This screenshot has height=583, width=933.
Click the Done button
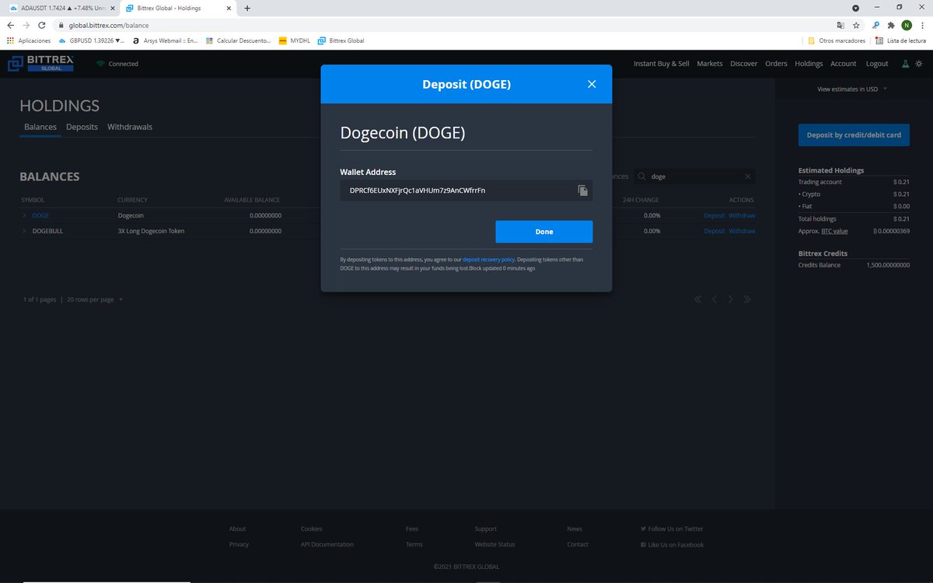[x=544, y=232]
